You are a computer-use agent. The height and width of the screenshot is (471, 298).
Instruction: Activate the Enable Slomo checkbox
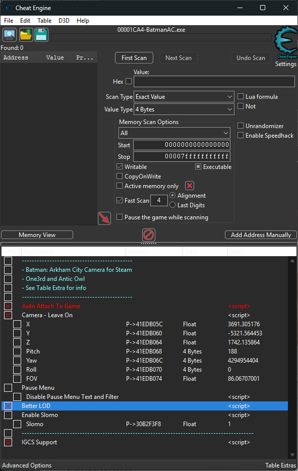click(x=8, y=415)
